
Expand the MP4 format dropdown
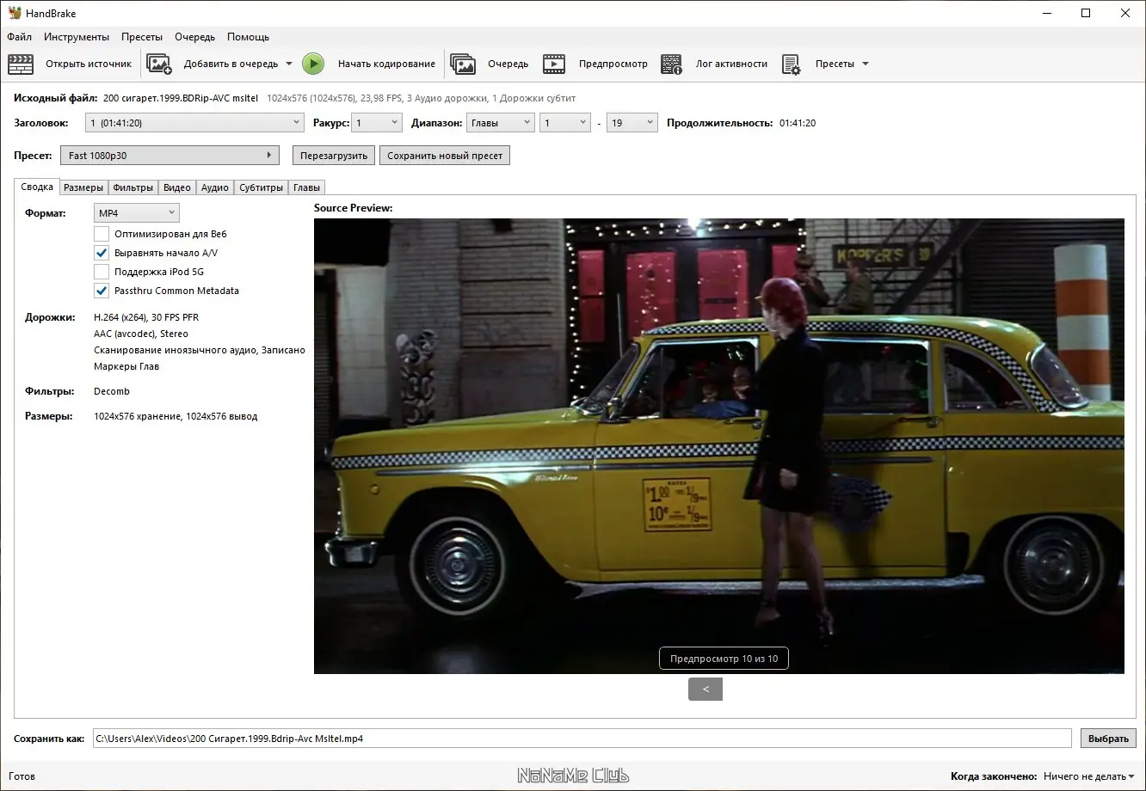(136, 212)
